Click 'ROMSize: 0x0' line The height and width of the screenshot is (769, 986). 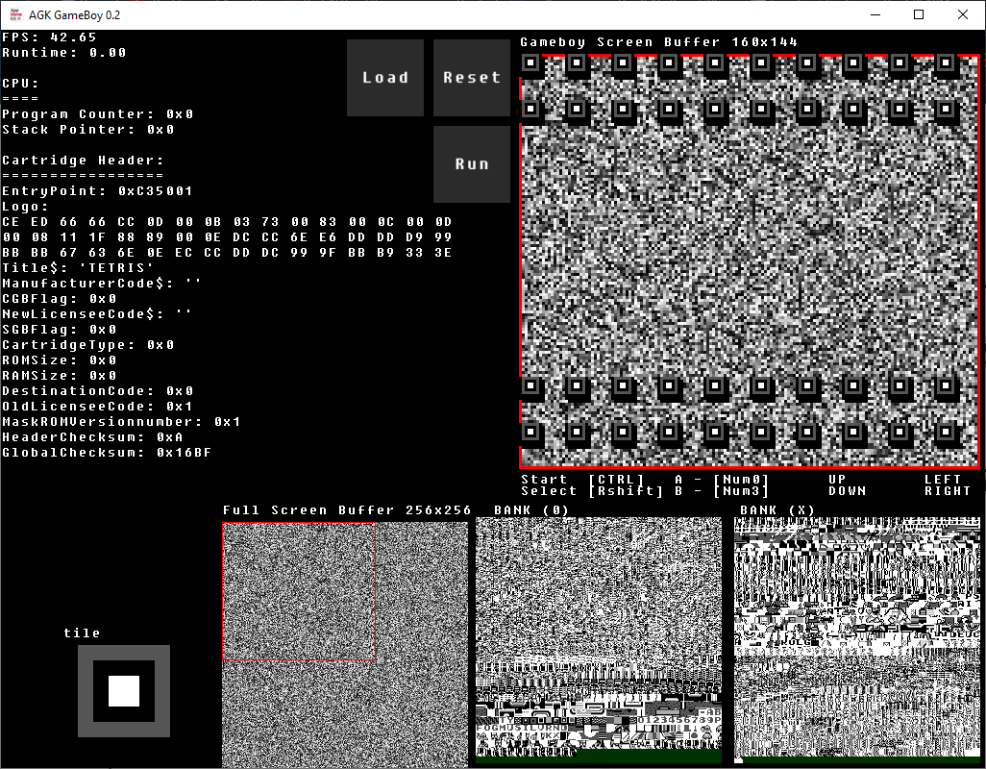(x=60, y=360)
